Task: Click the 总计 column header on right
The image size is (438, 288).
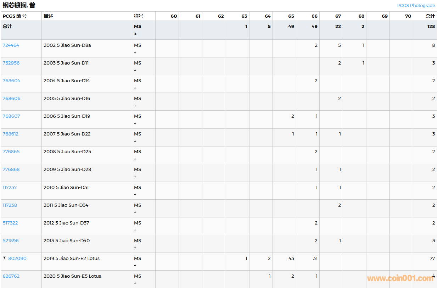Action: (x=430, y=16)
